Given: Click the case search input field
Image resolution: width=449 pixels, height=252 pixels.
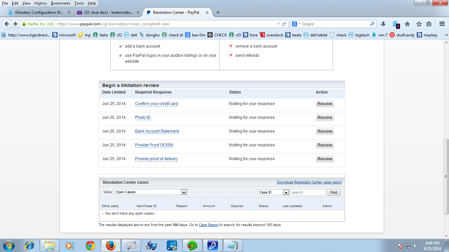Looking at the screenshot, I should coord(308,192).
